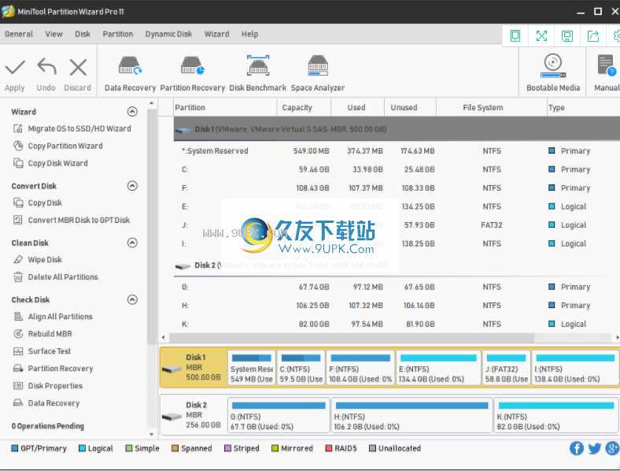The height and width of the screenshot is (471, 620).
Task: Collapse the Clean Disk section
Action: 132,243
